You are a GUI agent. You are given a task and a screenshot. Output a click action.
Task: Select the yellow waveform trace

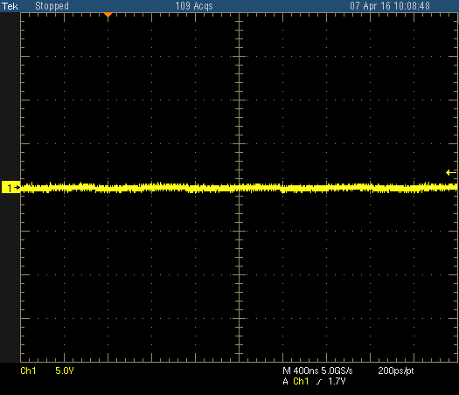[239, 188]
